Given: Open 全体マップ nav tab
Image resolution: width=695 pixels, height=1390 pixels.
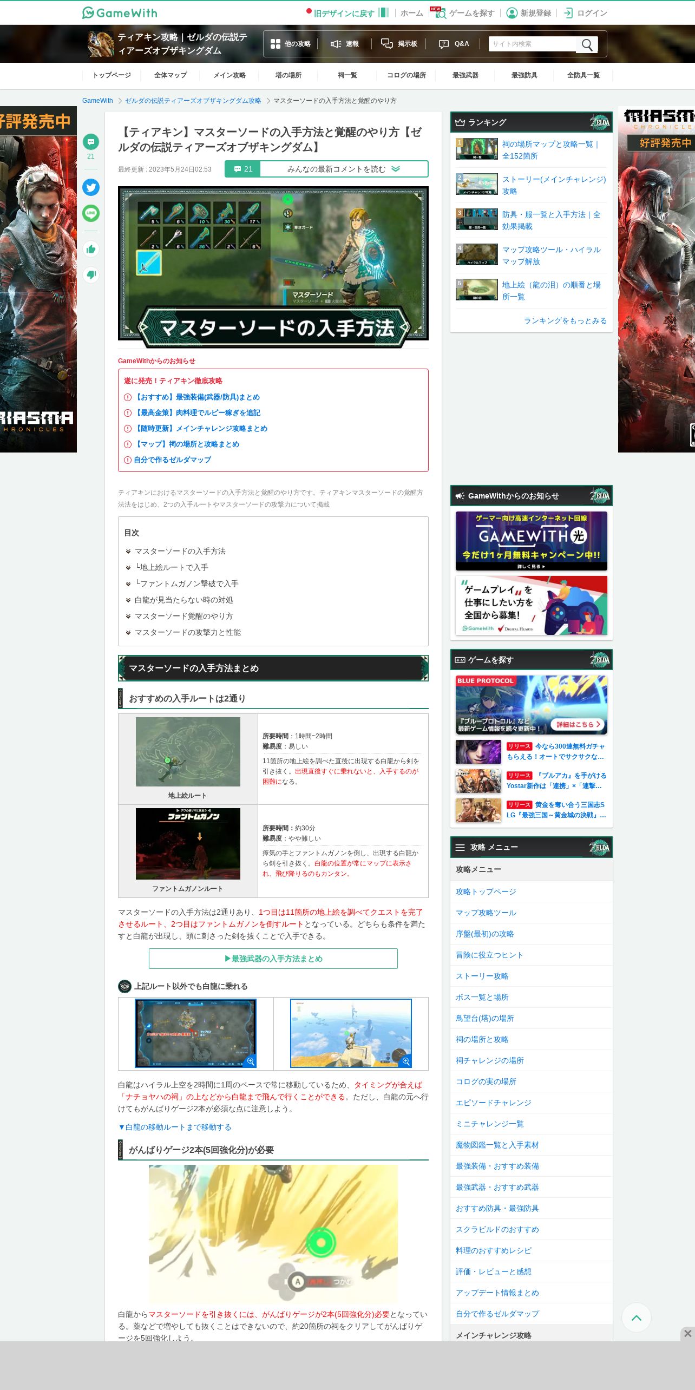Looking at the screenshot, I should point(171,75).
